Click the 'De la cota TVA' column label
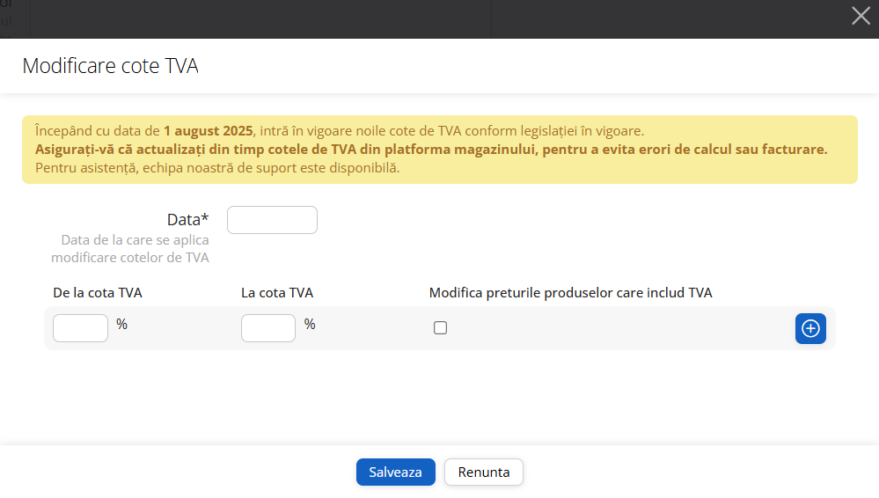The image size is (879, 498). [98, 293]
